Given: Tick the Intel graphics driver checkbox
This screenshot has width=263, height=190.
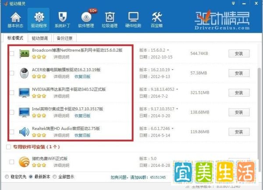Looking at the screenshot, I should coord(12,112).
